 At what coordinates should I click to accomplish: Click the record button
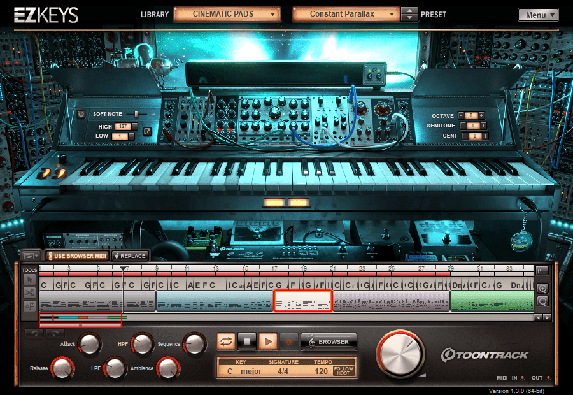[288, 342]
